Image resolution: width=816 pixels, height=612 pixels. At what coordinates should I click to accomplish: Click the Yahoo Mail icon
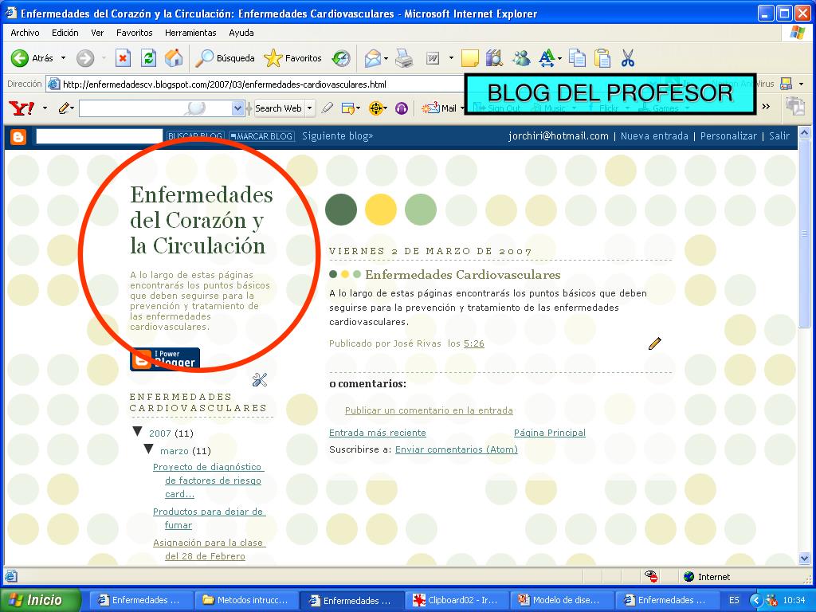pos(439,108)
